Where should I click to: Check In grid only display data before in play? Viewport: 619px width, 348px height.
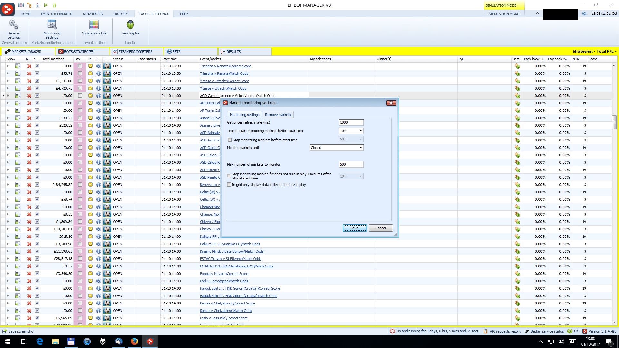[x=229, y=185]
